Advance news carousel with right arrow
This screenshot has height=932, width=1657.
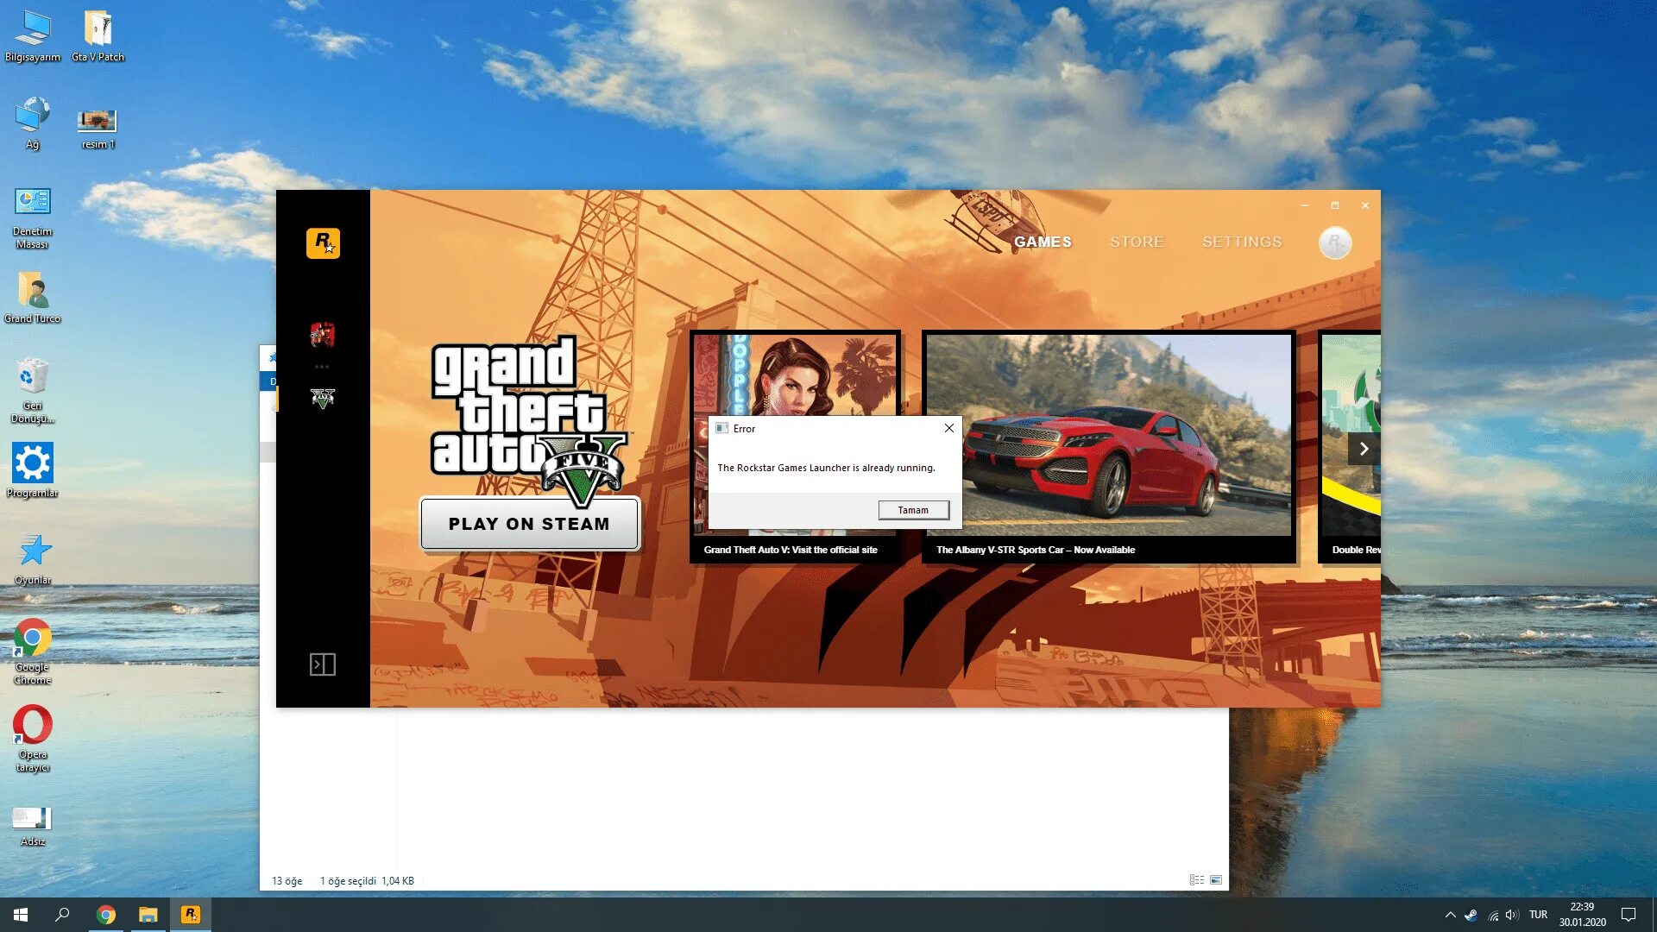click(1364, 449)
